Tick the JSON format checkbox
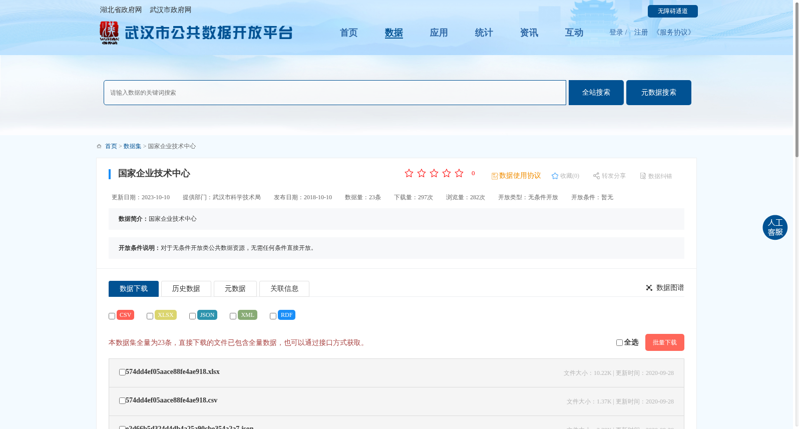Screen dimensions: 801x429 192,316
